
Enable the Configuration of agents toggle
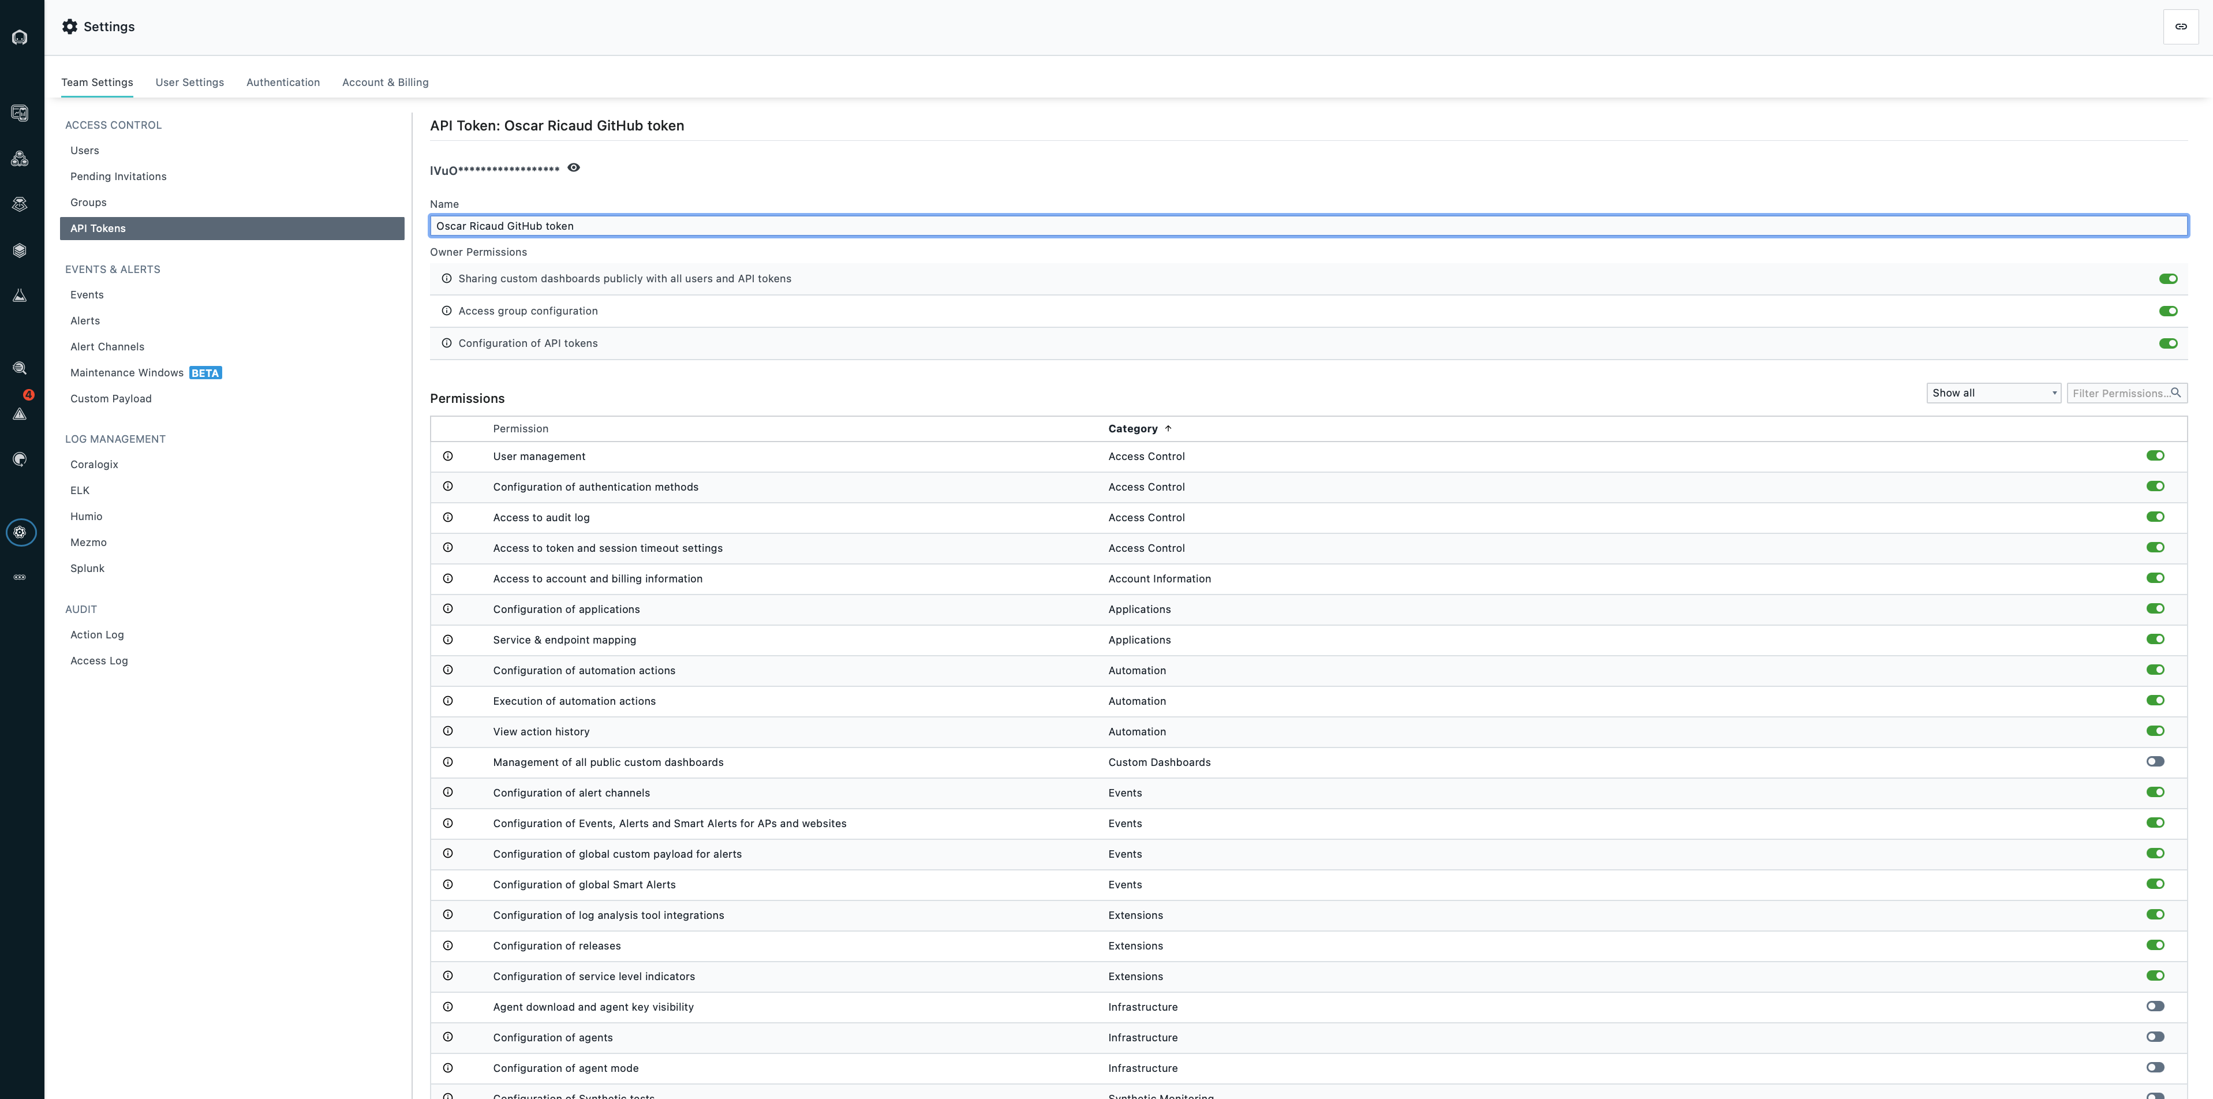click(x=2155, y=1036)
